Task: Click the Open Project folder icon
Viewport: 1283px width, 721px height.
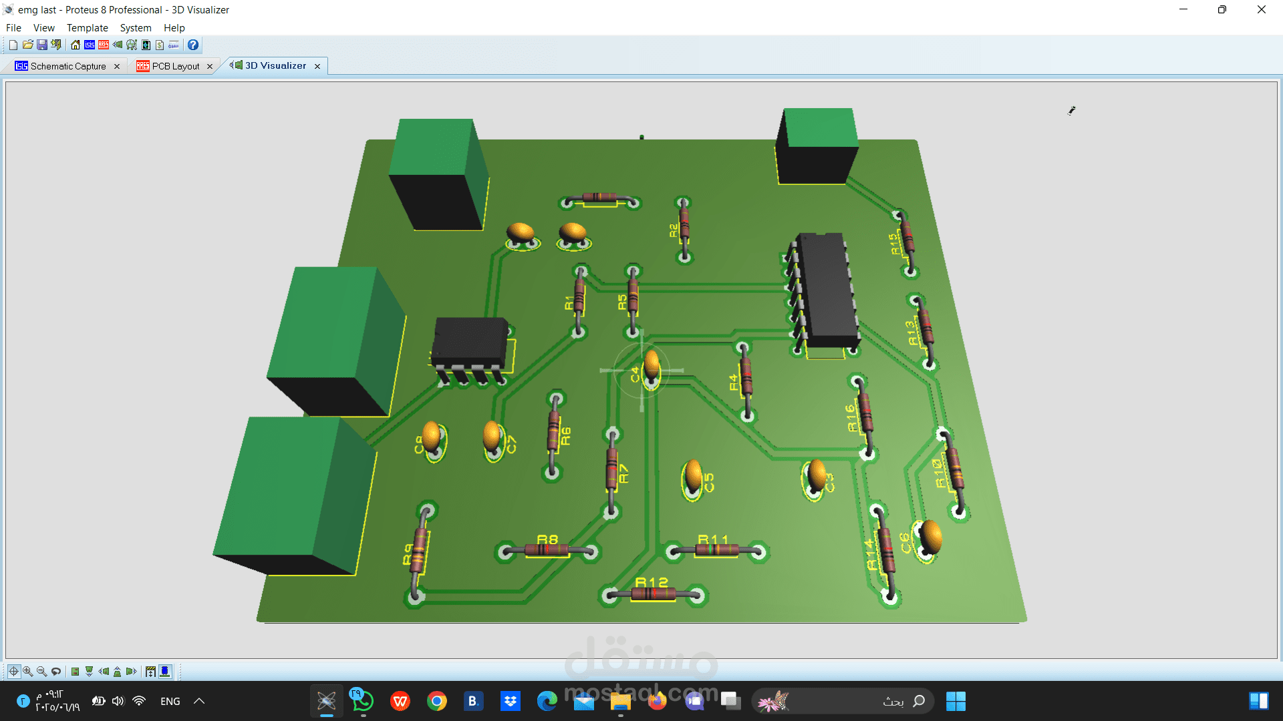Action: click(x=27, y=45)
